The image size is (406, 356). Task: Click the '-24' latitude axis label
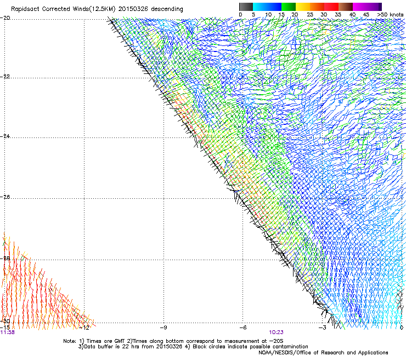pyautogui.click(x=5, y=136)
